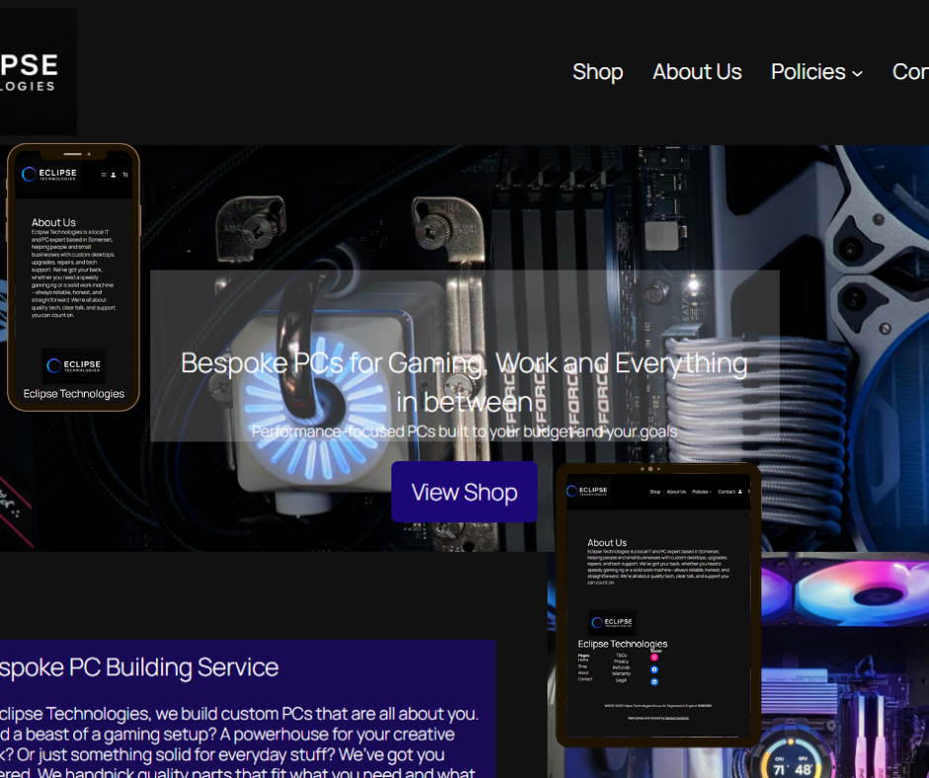This screenshot has width=929, height=778.
Task: Click the Bespoke PC Building Service heading
Action: point(138,667)
